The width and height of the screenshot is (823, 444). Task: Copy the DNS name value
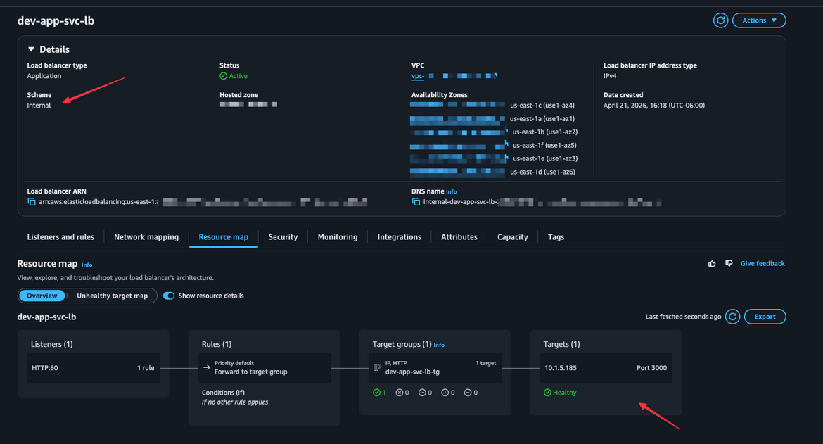coord(416,202)
